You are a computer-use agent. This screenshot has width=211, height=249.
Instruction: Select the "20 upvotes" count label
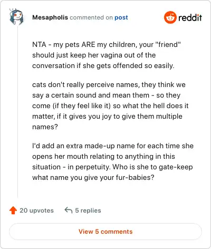click(x=36, y=210)
